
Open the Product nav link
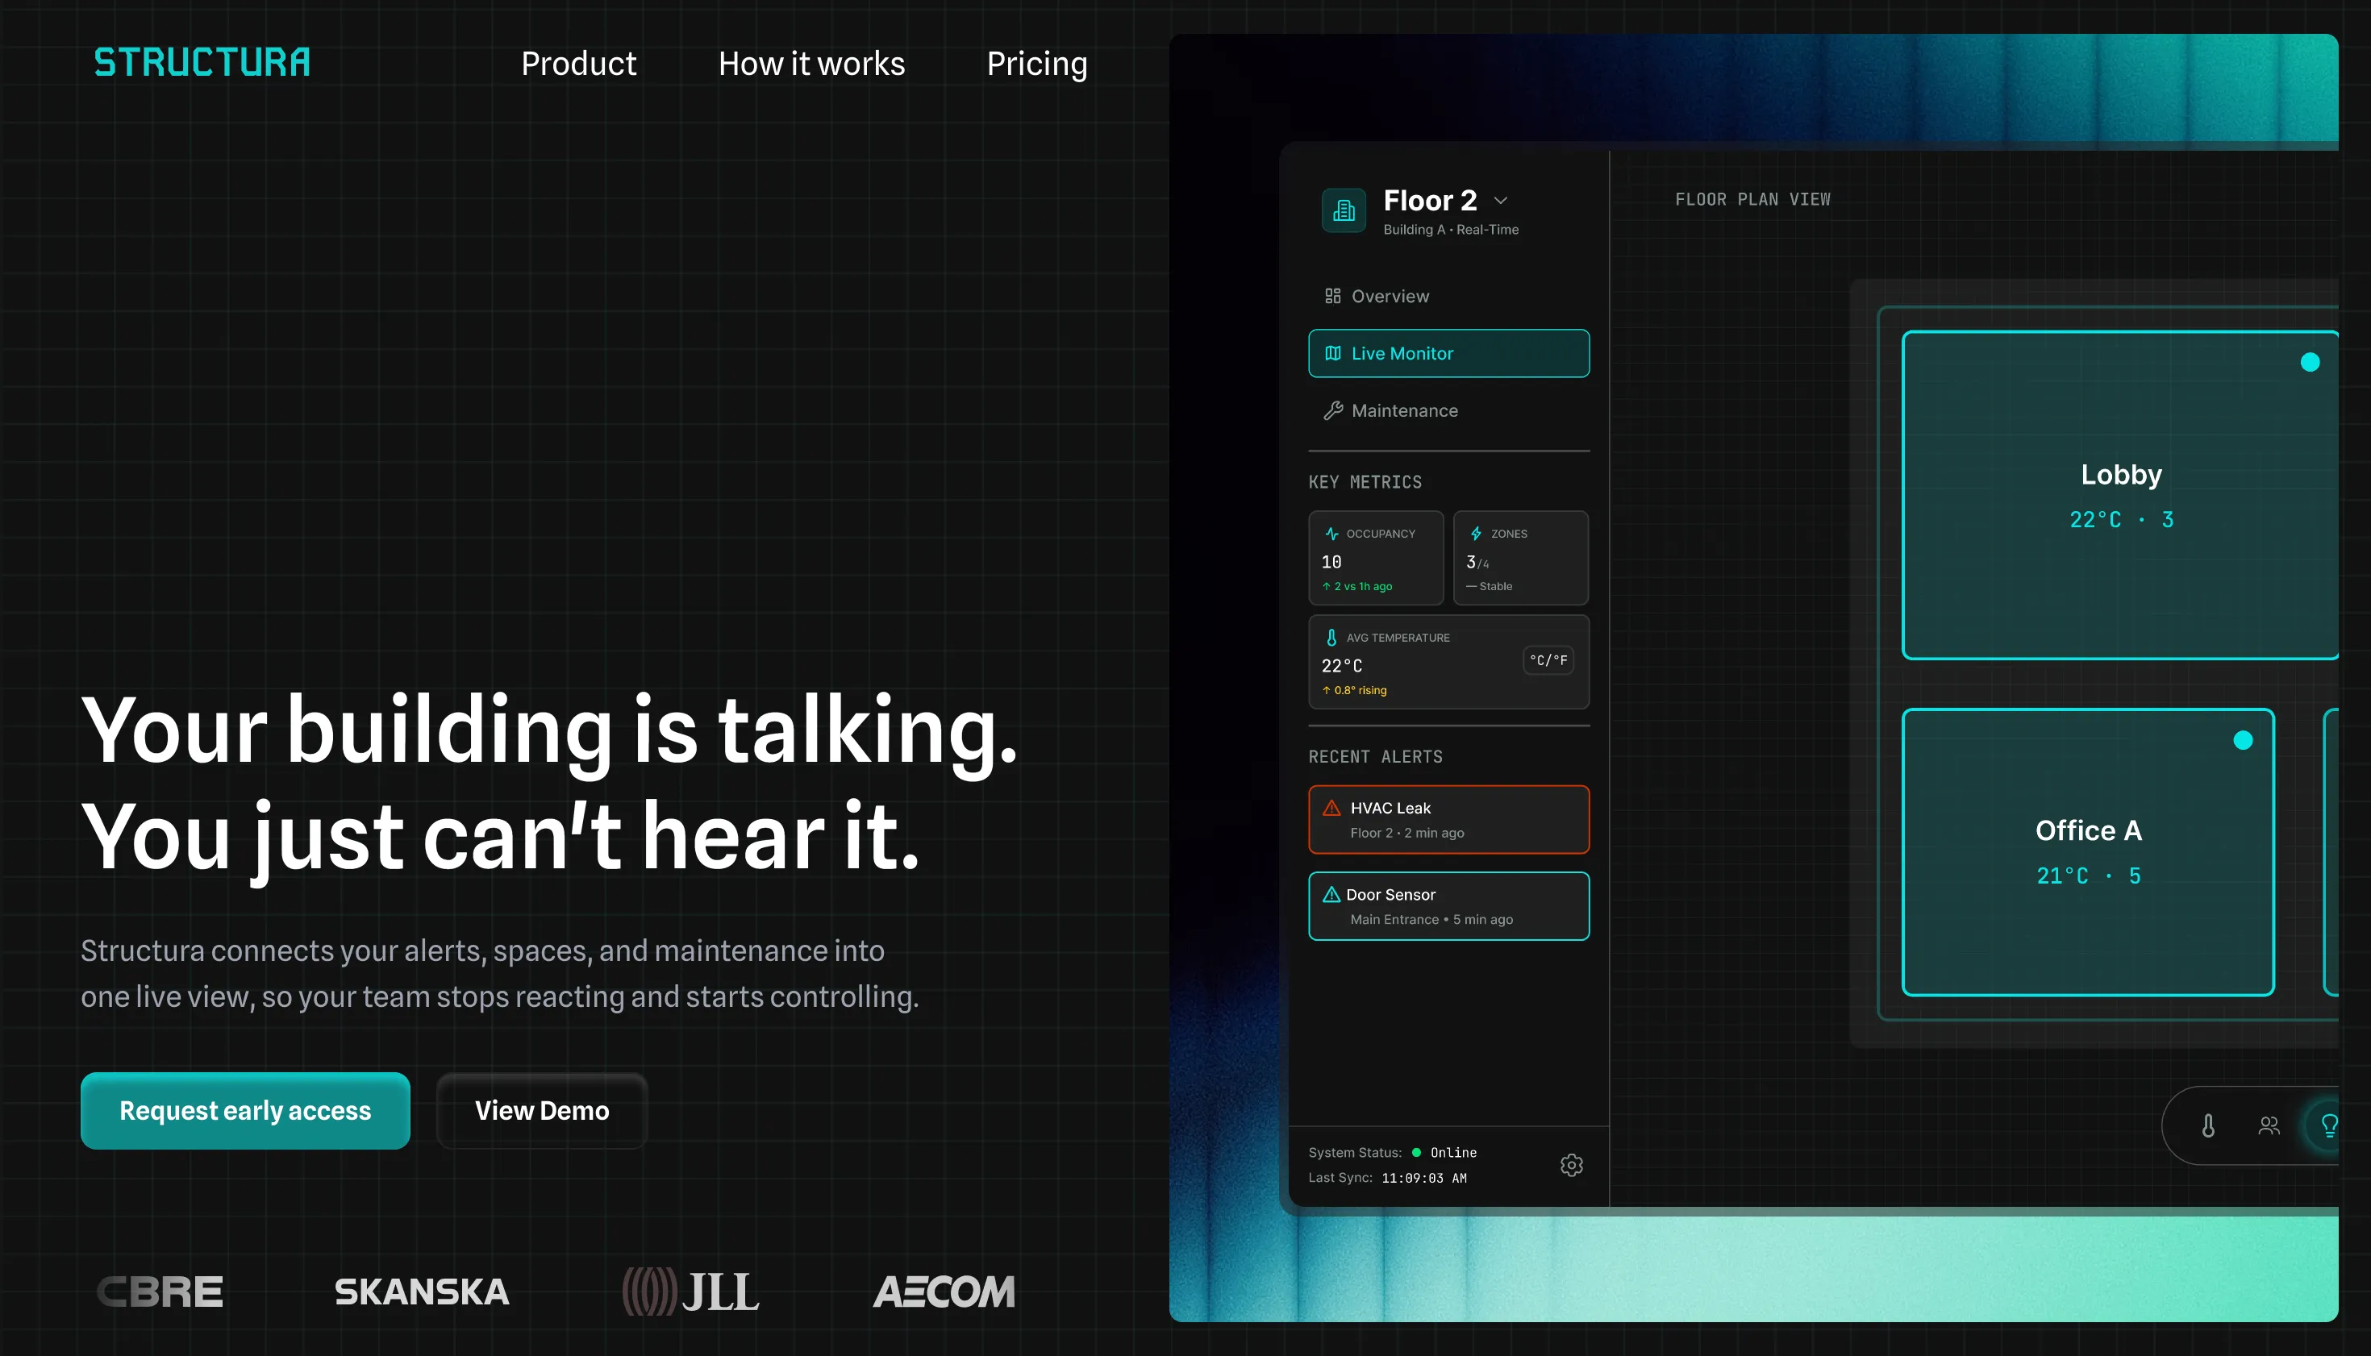(578, 64)
